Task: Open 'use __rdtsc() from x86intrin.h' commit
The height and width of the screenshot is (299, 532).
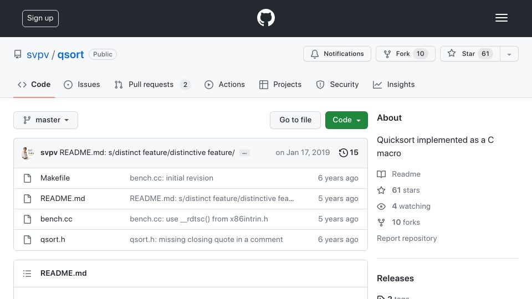Action: click(199, 219)
